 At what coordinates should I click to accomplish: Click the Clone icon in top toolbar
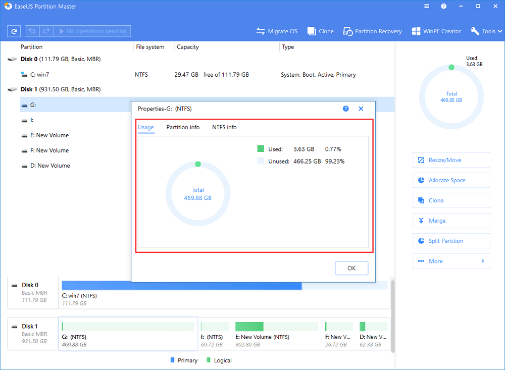321,31
